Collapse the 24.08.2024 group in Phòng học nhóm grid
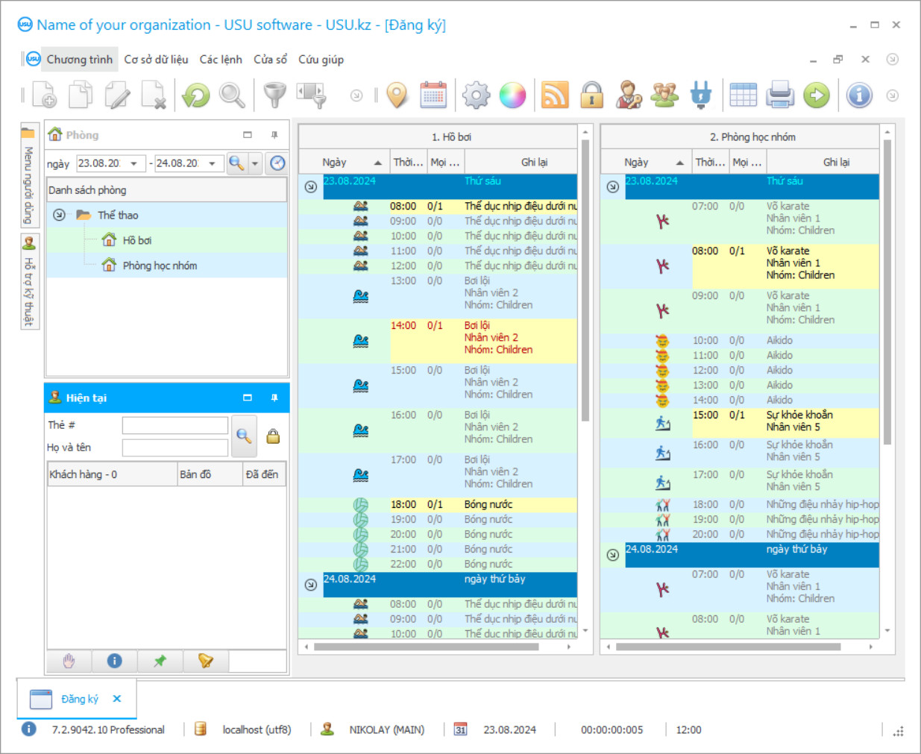Screen dimensions: 921x754 click(x=612, y=555)
